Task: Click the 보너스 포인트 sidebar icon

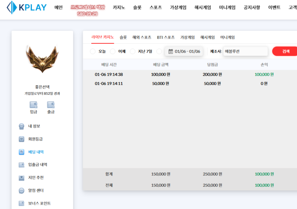Action: point(22,203)
